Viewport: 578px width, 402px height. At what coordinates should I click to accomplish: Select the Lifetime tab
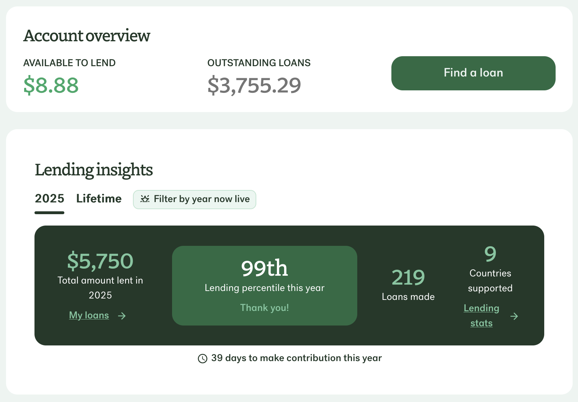point(99,199)
